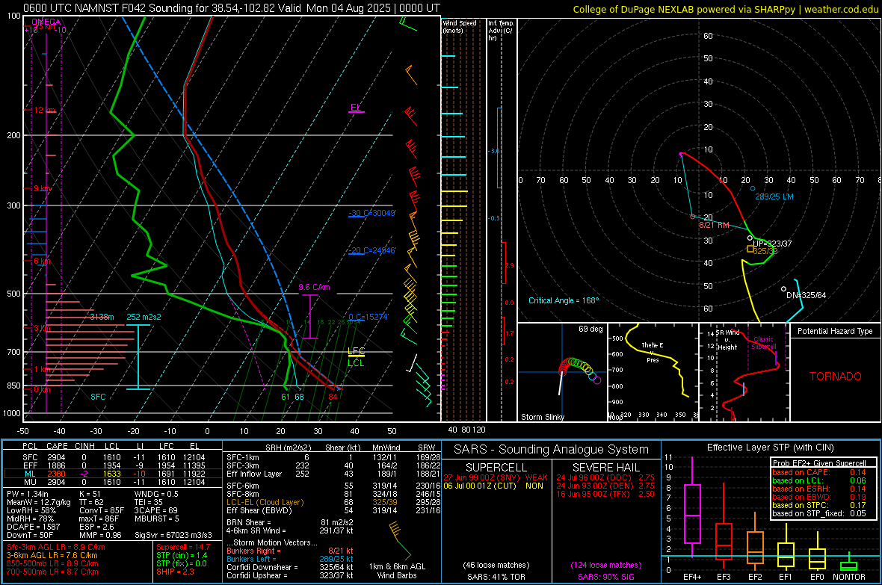Click the 252 m2s2 effective inflow label
The image size is (882, 585).
144,317
